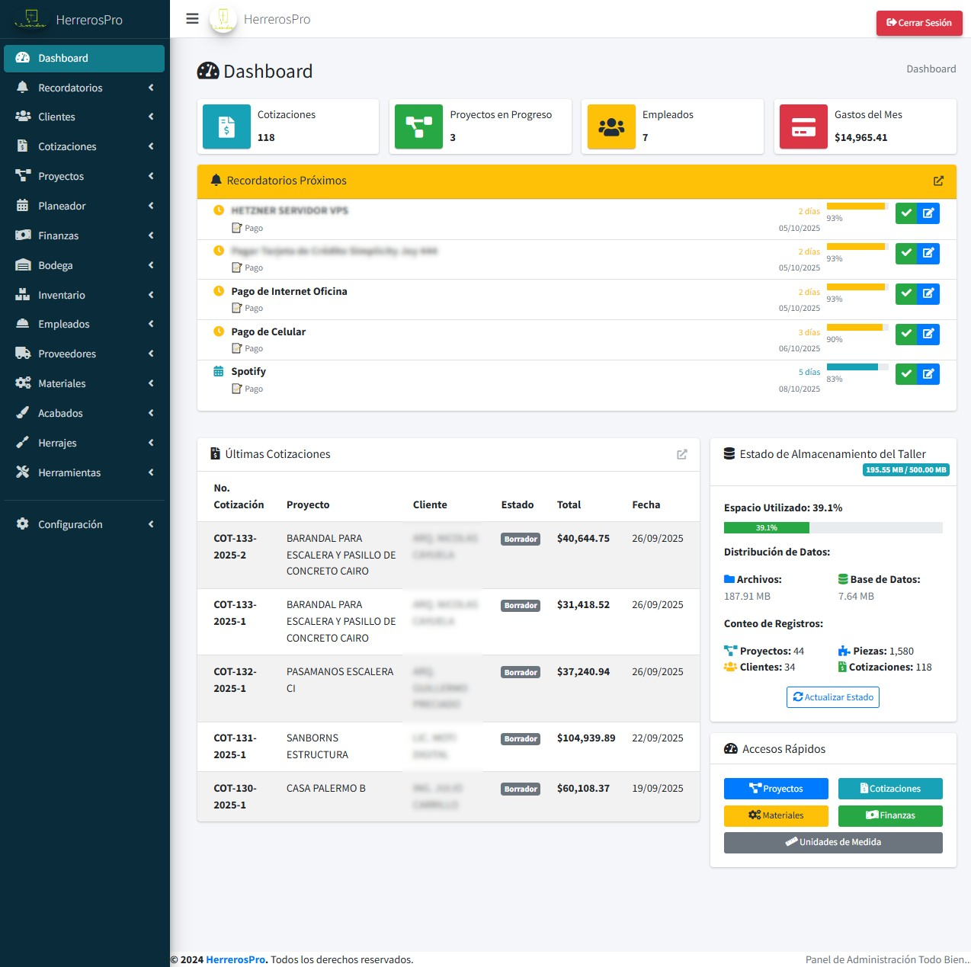Screen dimensions: 971x967
Task: Click the external link icon on Recordatorios Próximos
Action: (x=938, y=181)
